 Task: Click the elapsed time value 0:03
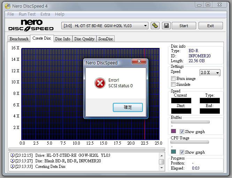click(x=196, y=168)
